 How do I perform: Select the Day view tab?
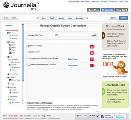pyautogui.click(x=44, y=18)
